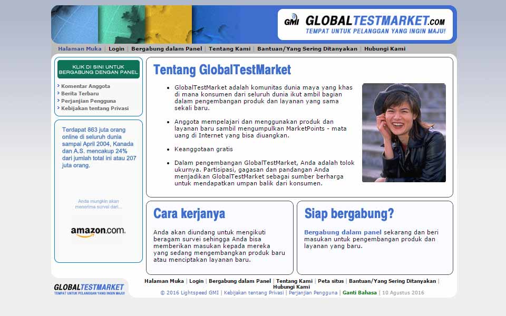Open the smiling woman photo

click(x=404, y=133)
